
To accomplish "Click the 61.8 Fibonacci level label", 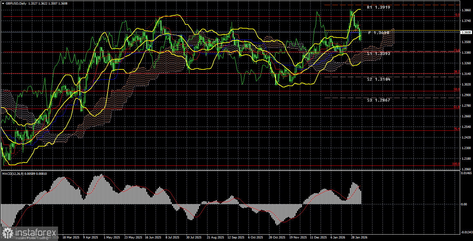I will click(x=457, y=107).
